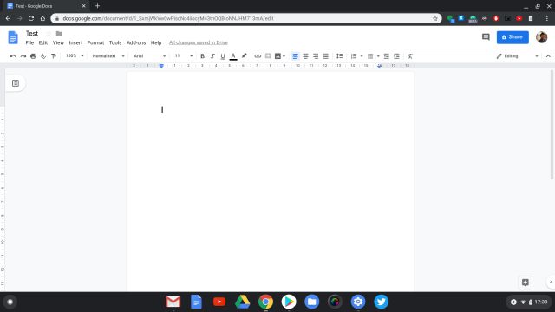
Task: Open the Normal text style dropdown
Action: coord(108,55)
